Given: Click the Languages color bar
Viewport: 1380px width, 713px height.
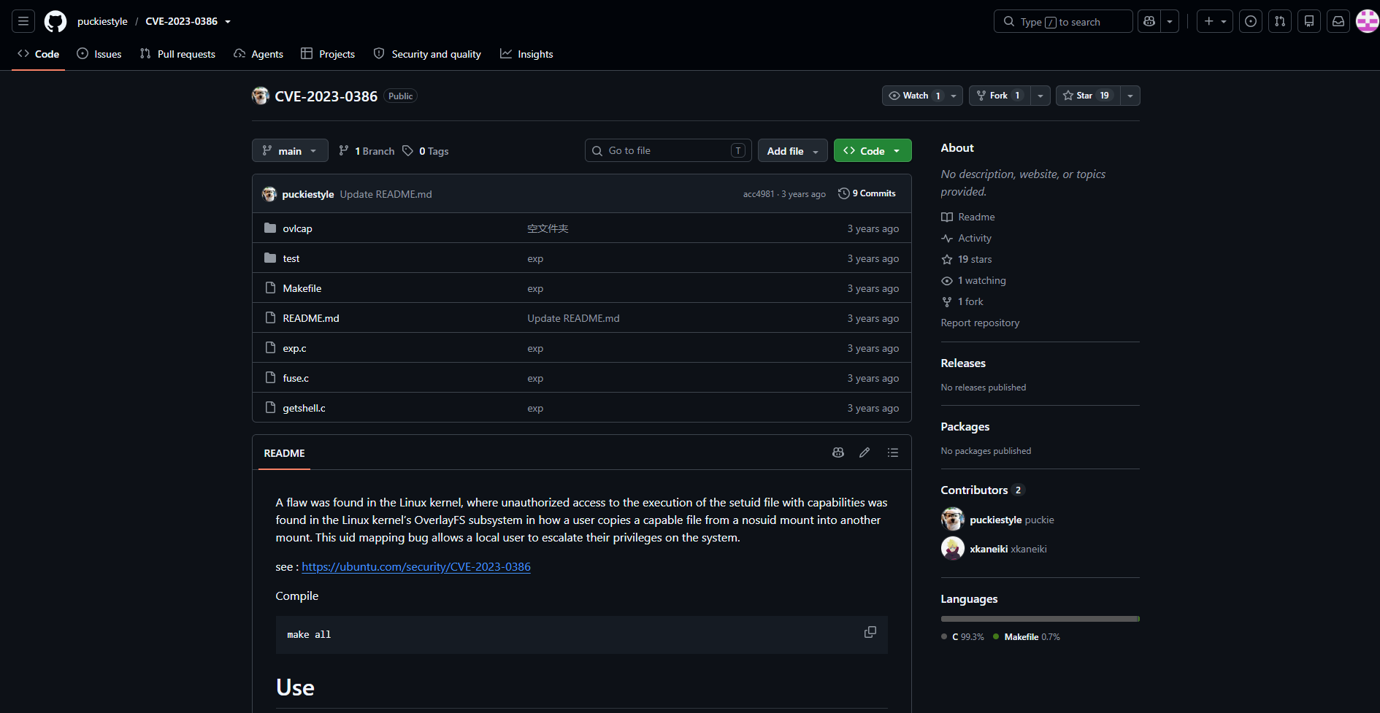Looking at the screenshot, I should pyautogui.click(x=1040, y=619).
